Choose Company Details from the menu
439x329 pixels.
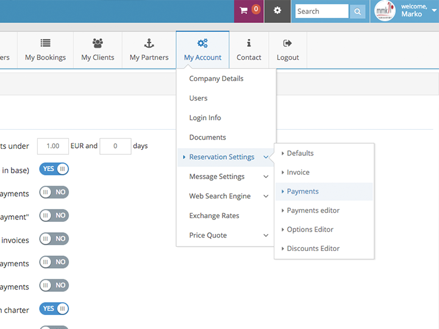click(216, 79)
